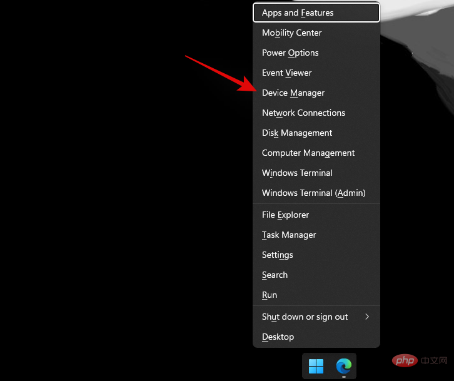The image size is (454, 381).
Task: Open Windows Terminal (Admin)
Action: [x=316, y=193]
